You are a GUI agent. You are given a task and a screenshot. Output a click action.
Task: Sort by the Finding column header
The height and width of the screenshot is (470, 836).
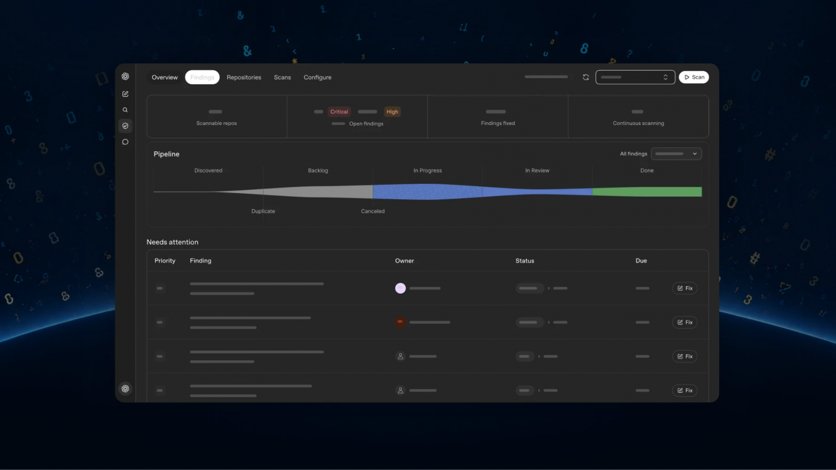pyautogui.click(x=200, y=260)
